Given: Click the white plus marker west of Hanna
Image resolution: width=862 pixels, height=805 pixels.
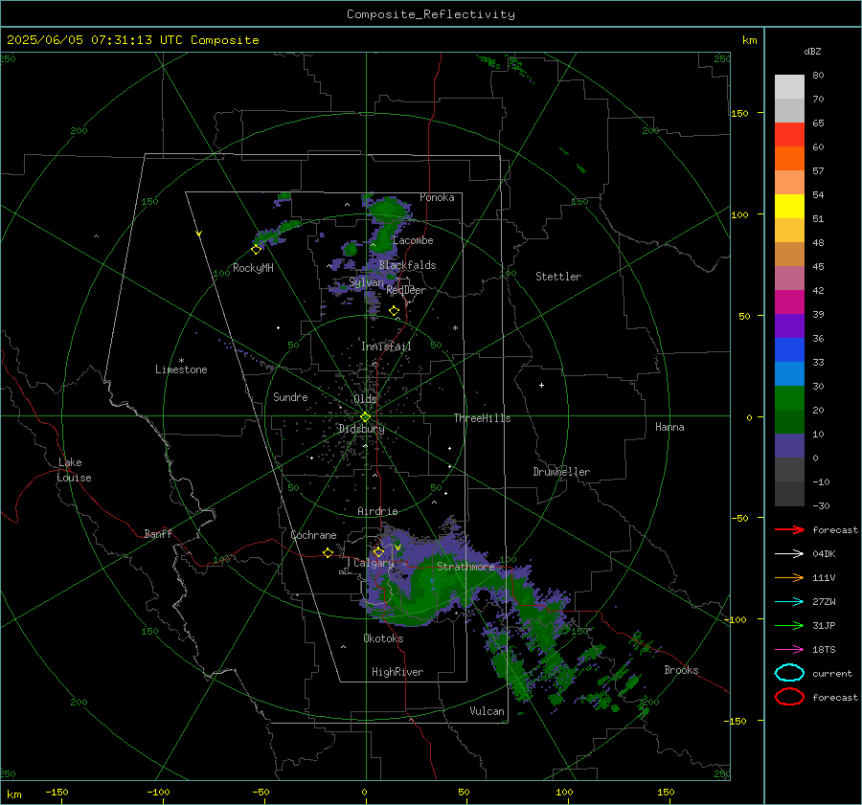Looking at the screenshot, I should click(x=541, y=385).
